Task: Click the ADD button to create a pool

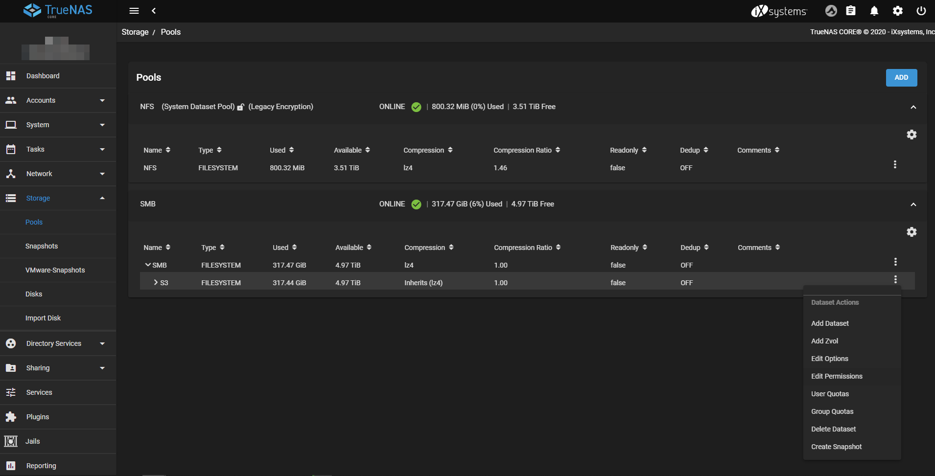Action: coord(901,77)
